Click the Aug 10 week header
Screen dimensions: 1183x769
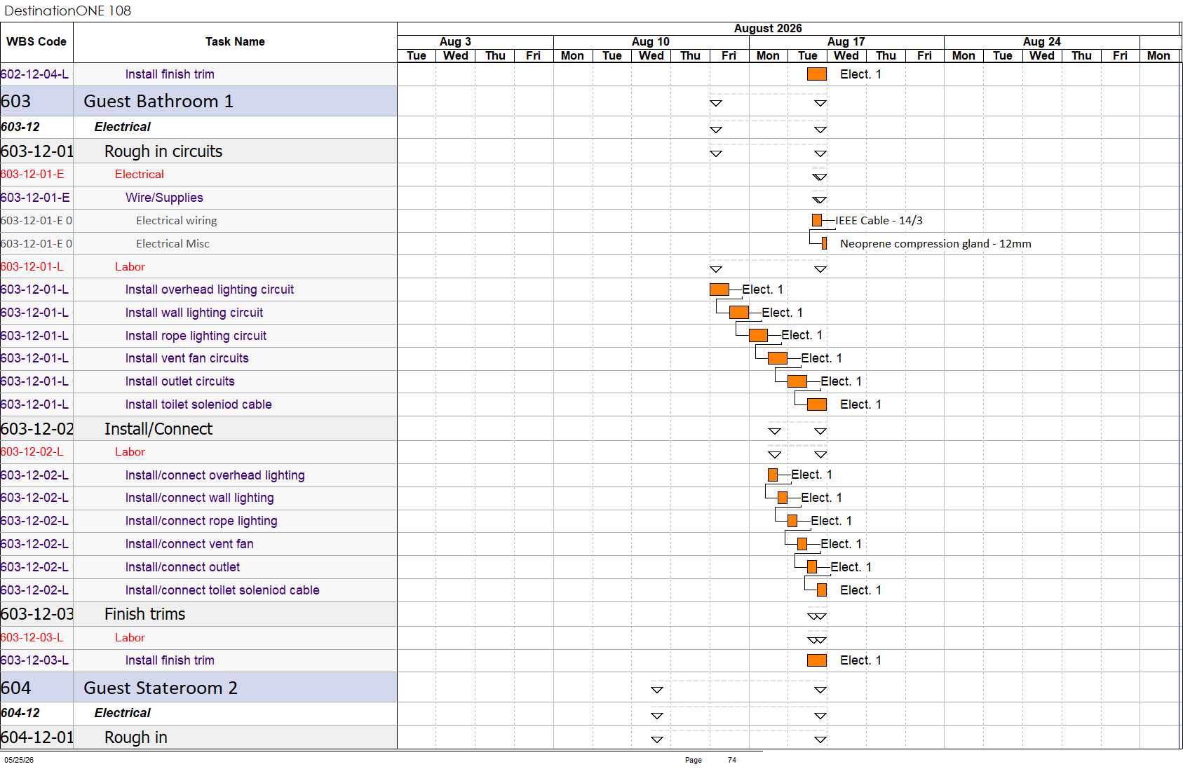[x=651, y=42]
